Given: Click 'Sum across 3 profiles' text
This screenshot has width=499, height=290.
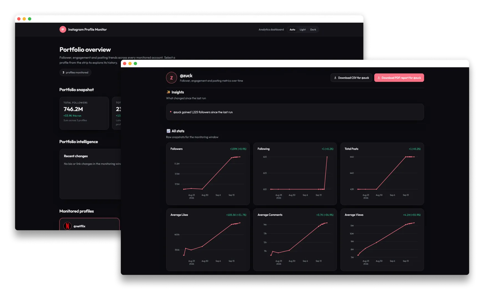Looking at the screenshot, I should (75, 120).
